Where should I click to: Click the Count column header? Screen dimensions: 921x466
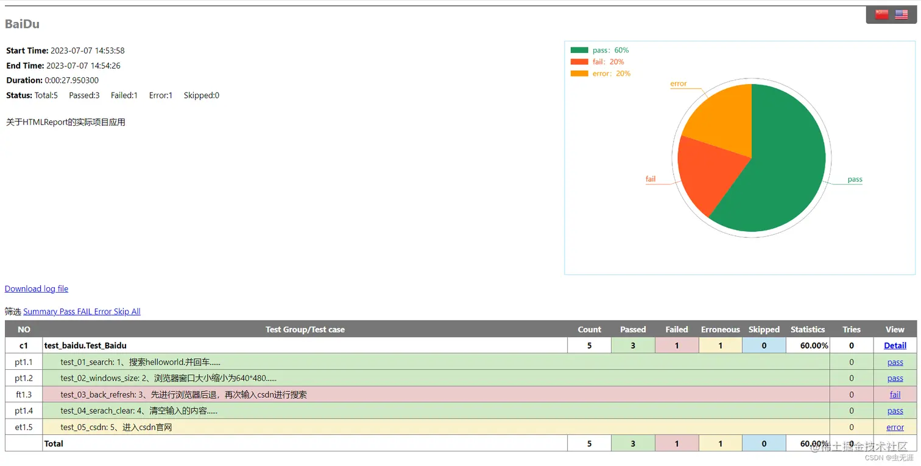pos(589,330)
